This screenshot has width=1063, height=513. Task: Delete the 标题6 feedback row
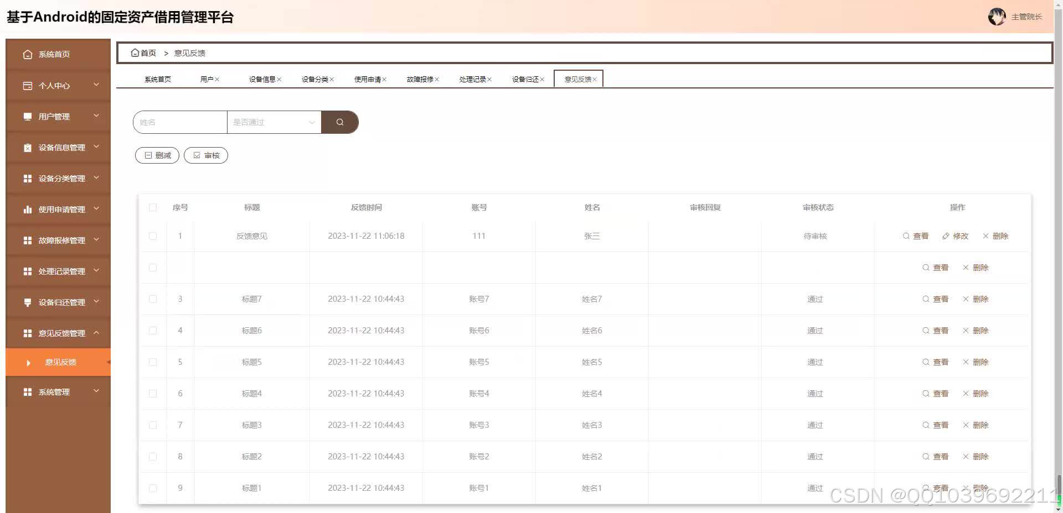(x=976, y=331)
